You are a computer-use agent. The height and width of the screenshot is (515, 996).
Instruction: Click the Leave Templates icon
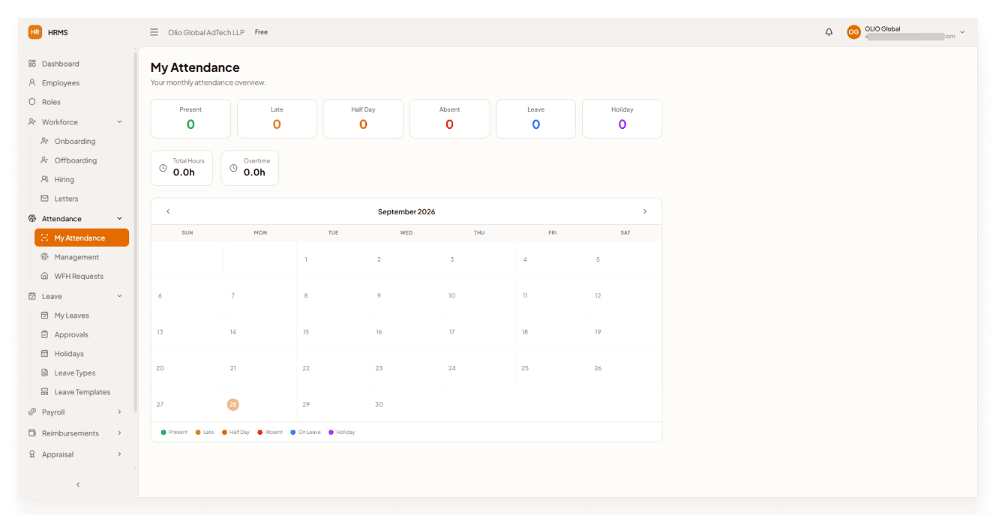coord(45,392)
